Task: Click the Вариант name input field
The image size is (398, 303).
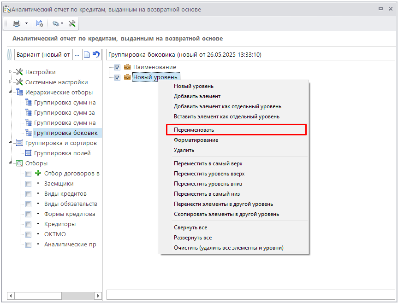Action: click(43, 55)
